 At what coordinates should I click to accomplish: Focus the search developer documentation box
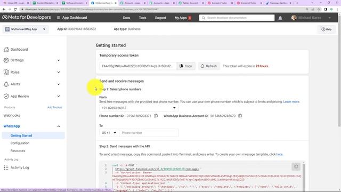237,18
